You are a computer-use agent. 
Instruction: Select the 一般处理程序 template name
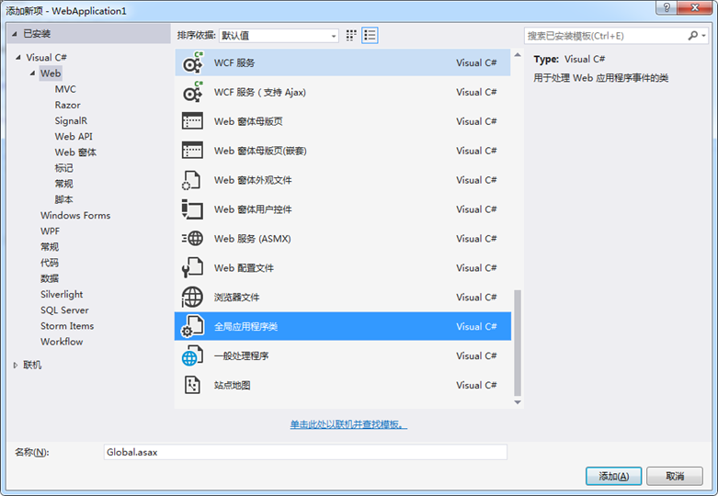pyautogui.click(x=241, y=356)
